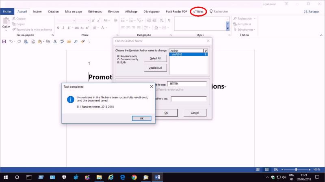The width and height of the screenshot is (325, 182).
Task: Toggle strikethrough abc formatting
Action: click(77, 28)
